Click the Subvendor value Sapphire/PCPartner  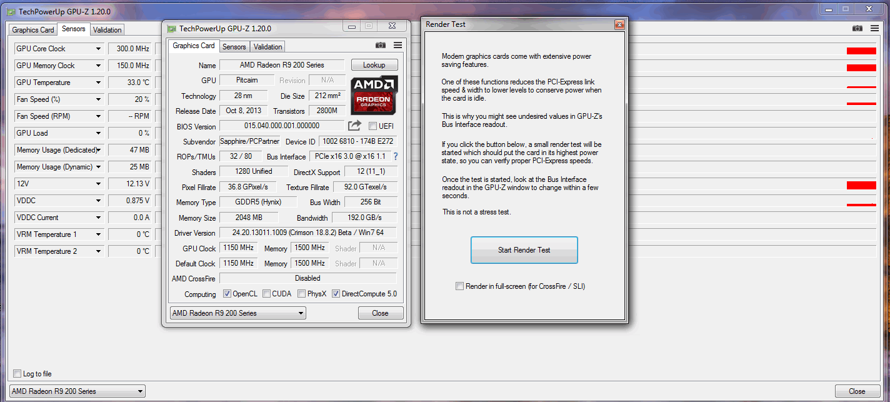click(251, 142)
